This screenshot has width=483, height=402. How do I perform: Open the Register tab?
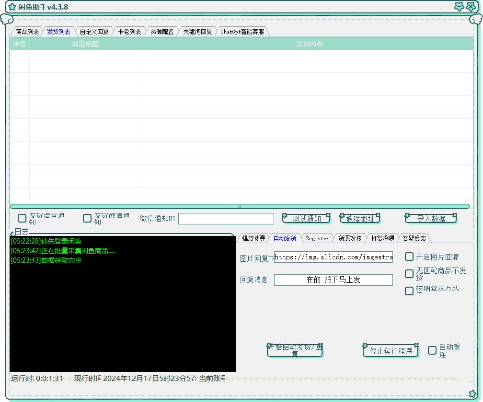pyautogui.click(x=317, y=237)
